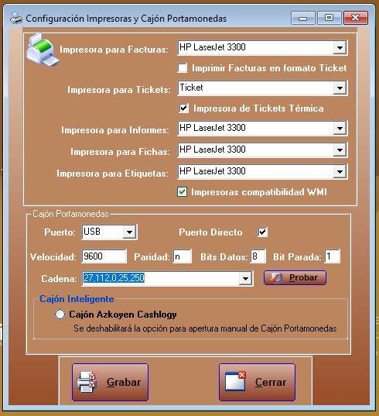379x416 pixels.
Task: Open the Impresora para Informes dropdown
Action: (x=340, y=129)
